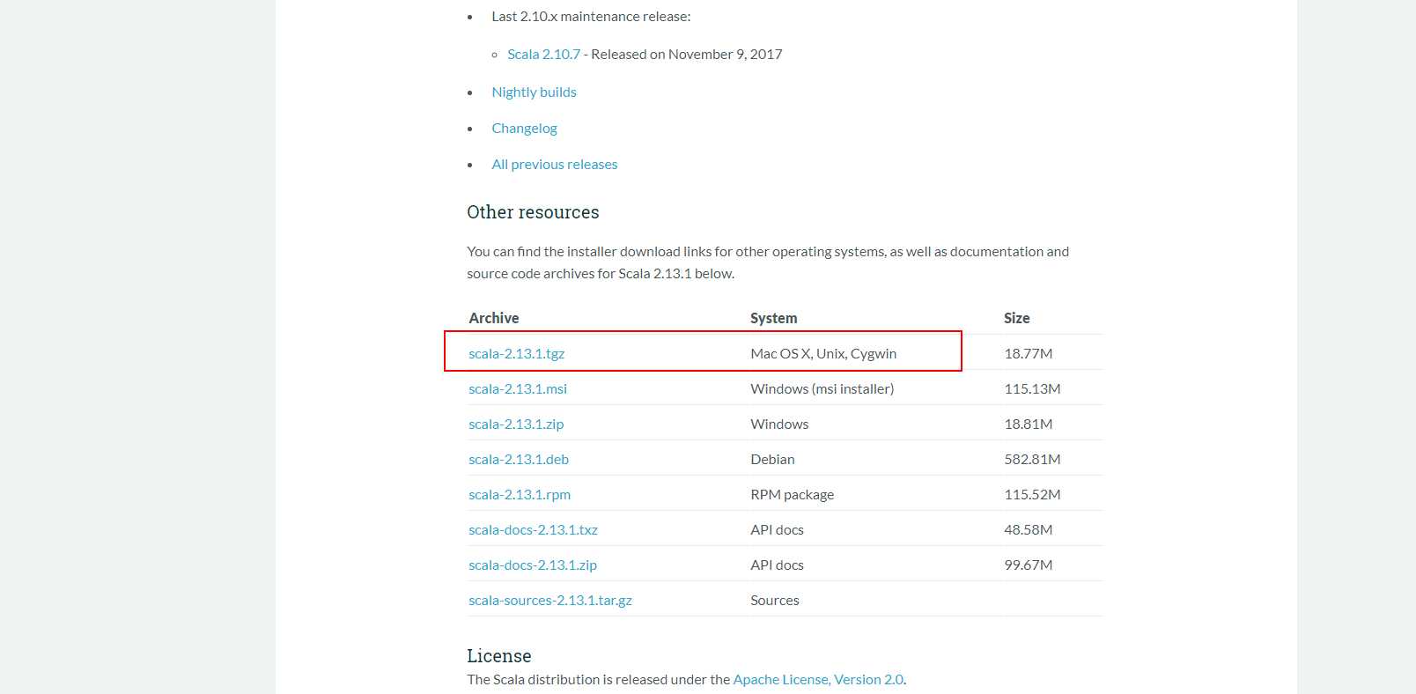Viewport: 1416px width, 694px height.
Task: Open All previous releases link
Action: point(554,165)
